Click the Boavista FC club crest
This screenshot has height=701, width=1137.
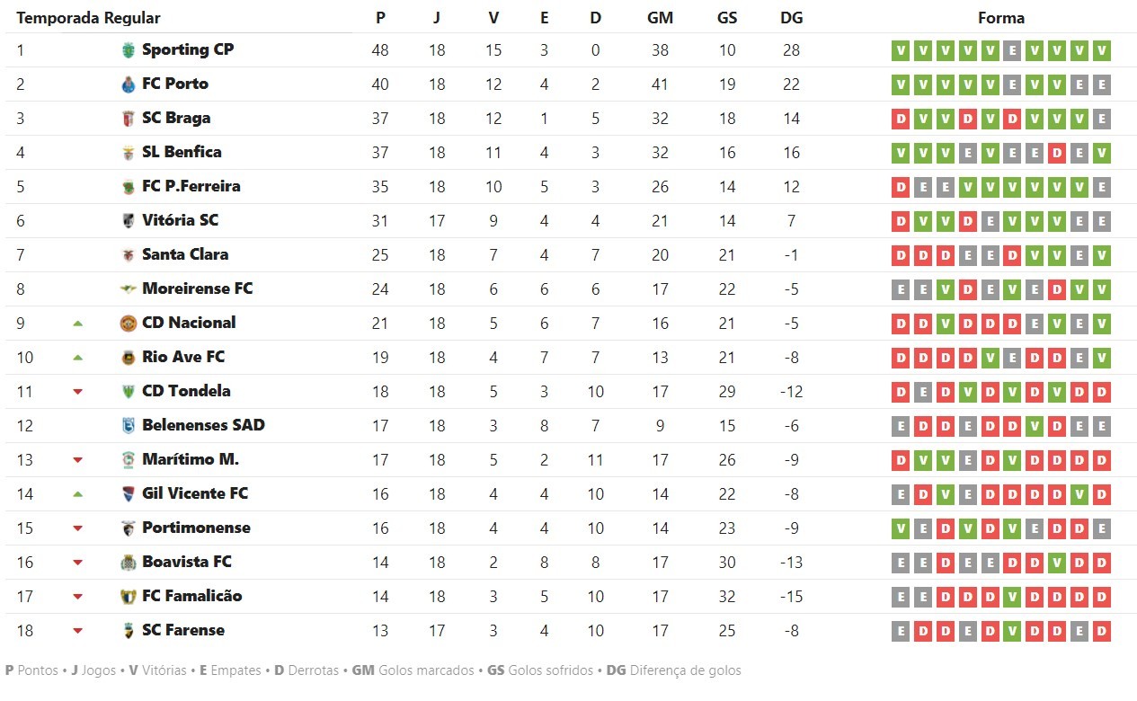point(128,563)
